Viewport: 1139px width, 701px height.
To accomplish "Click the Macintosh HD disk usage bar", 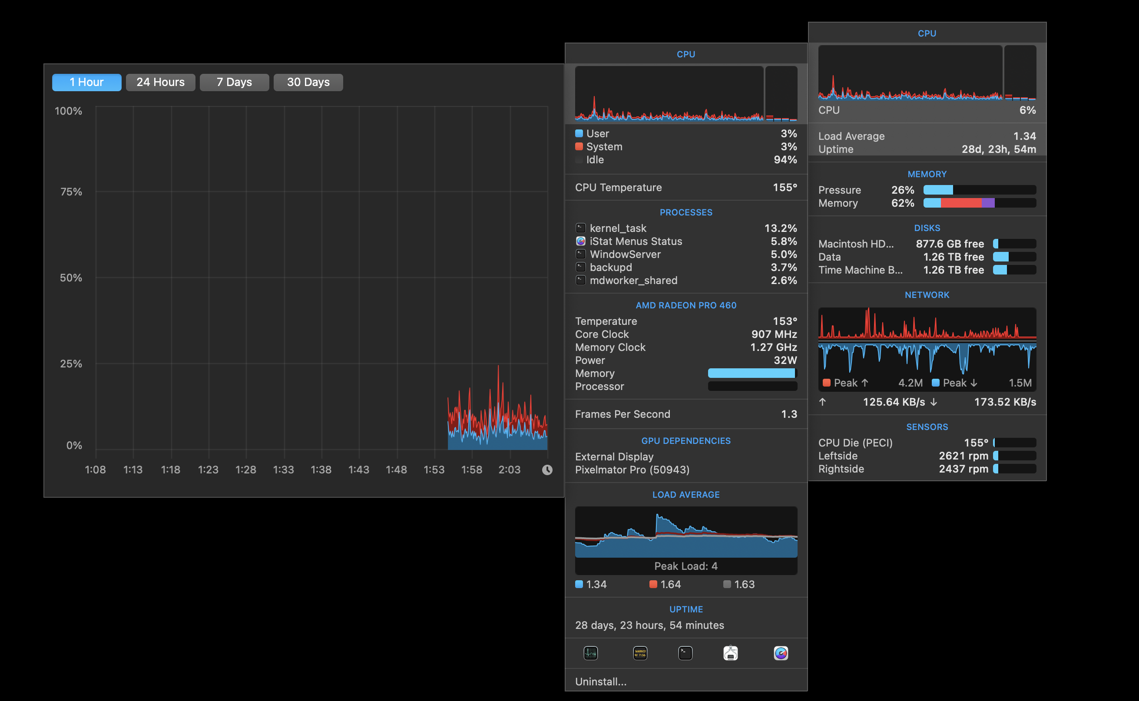I will pyautogui.click(x=1014, y=244).
